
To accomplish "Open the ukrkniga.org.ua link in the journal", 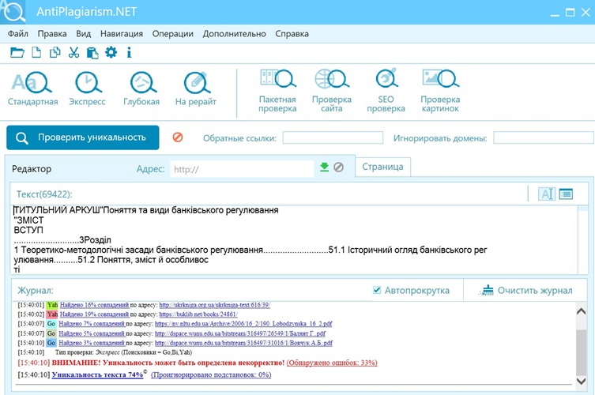I will [x=214, y=305].
